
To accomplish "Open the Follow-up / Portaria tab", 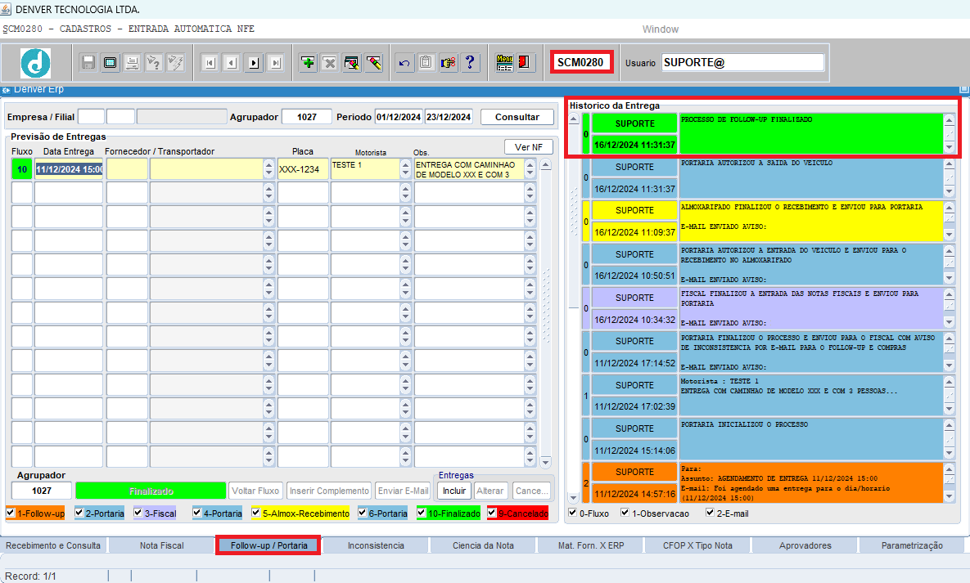I will [268, 545].
